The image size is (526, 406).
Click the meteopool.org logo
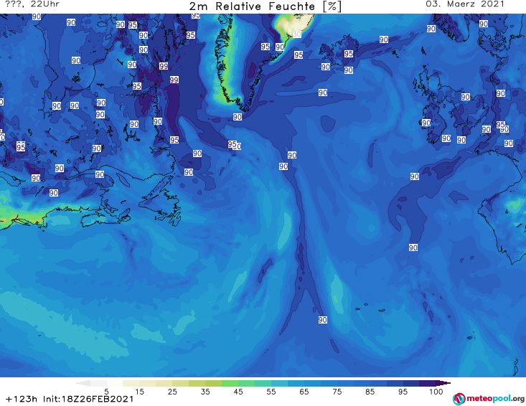[x=489, y=399]
